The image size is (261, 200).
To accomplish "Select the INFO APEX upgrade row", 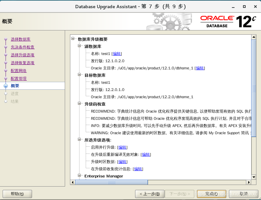I will click(x=171, y=126).
